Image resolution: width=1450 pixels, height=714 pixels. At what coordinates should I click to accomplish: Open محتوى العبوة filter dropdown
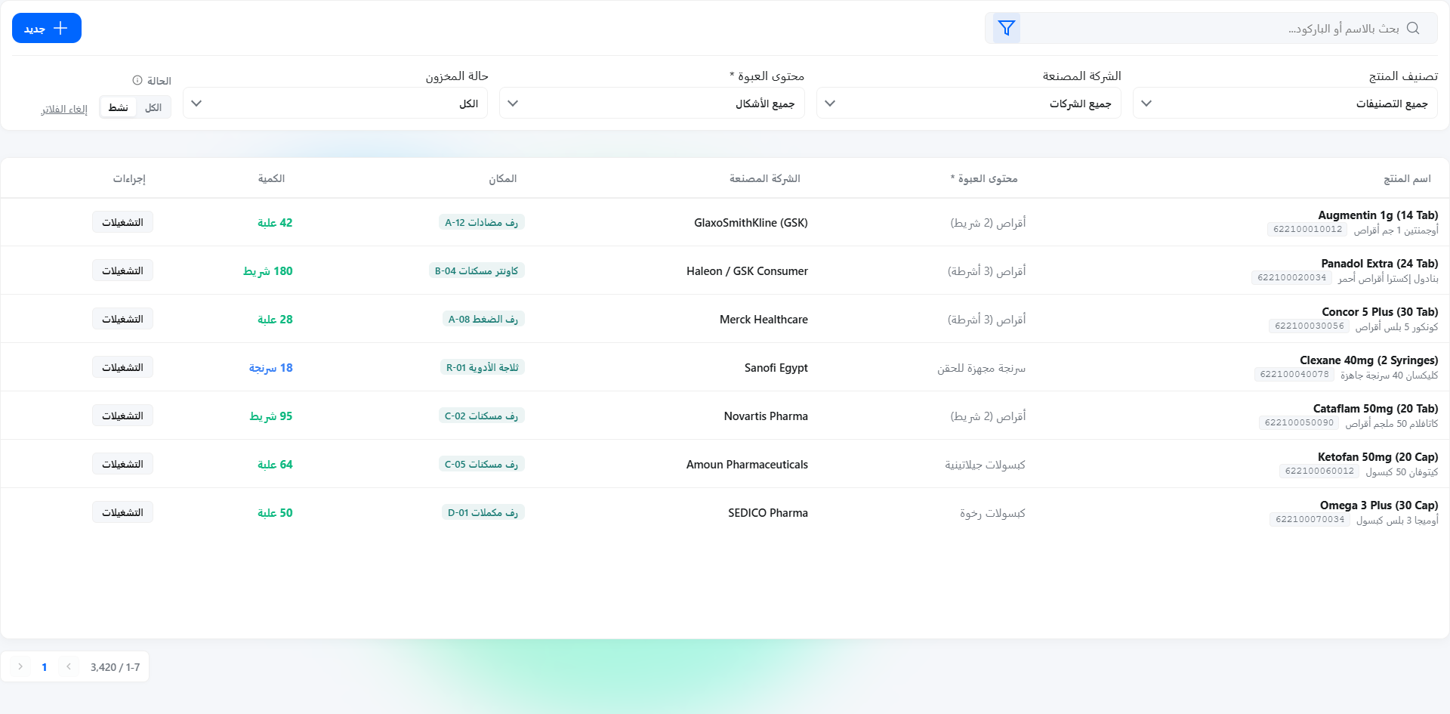tap(652, 103)
